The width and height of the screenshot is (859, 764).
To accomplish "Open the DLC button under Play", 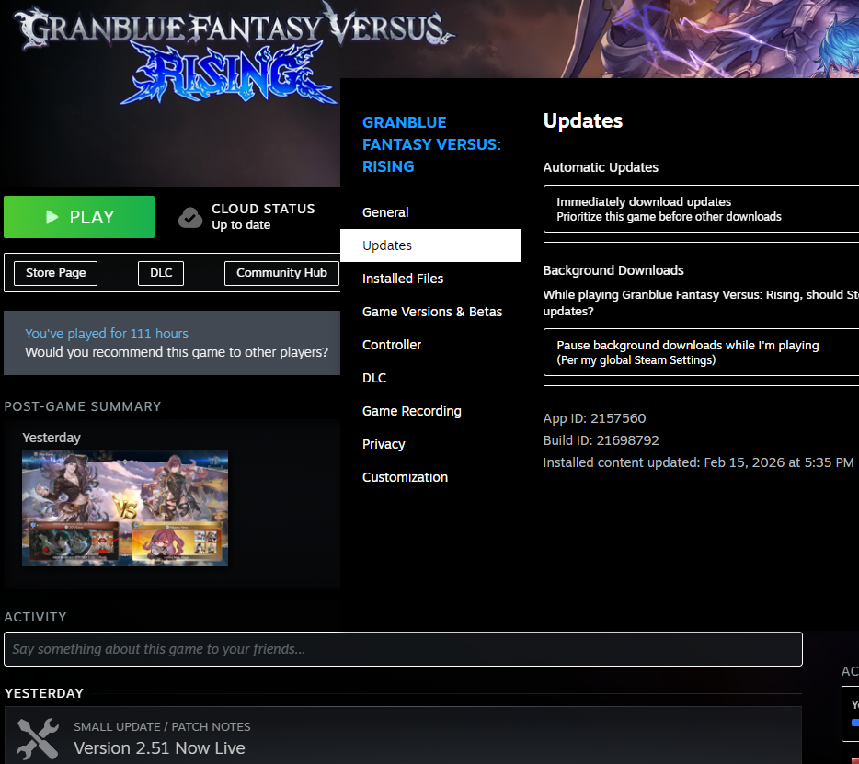I will [x=161, y=273].
